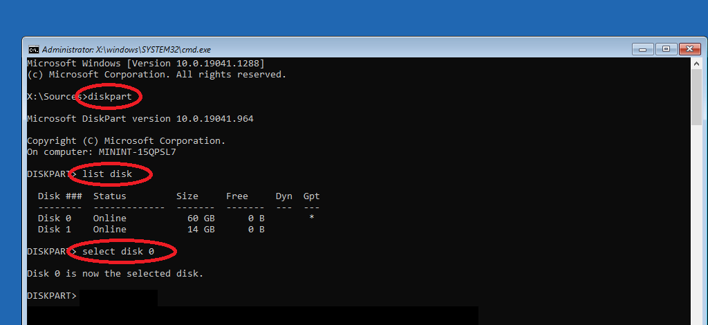Click the window title bar text
The image size is (708, 325).
[127, 50]
